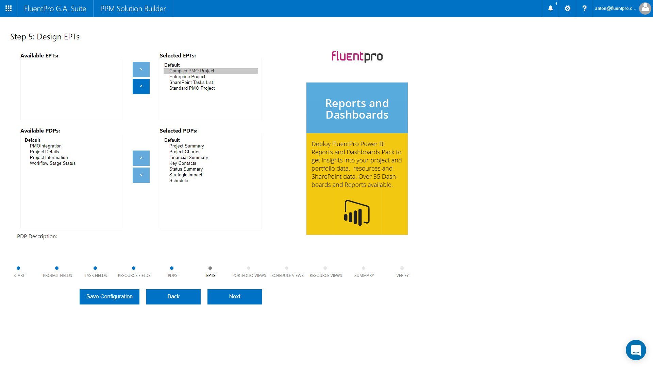The width and height of the screenshot is (653, 367).
Task: Go to PORTFOLIO VIEWS wizard step
Action: [249, 272]
